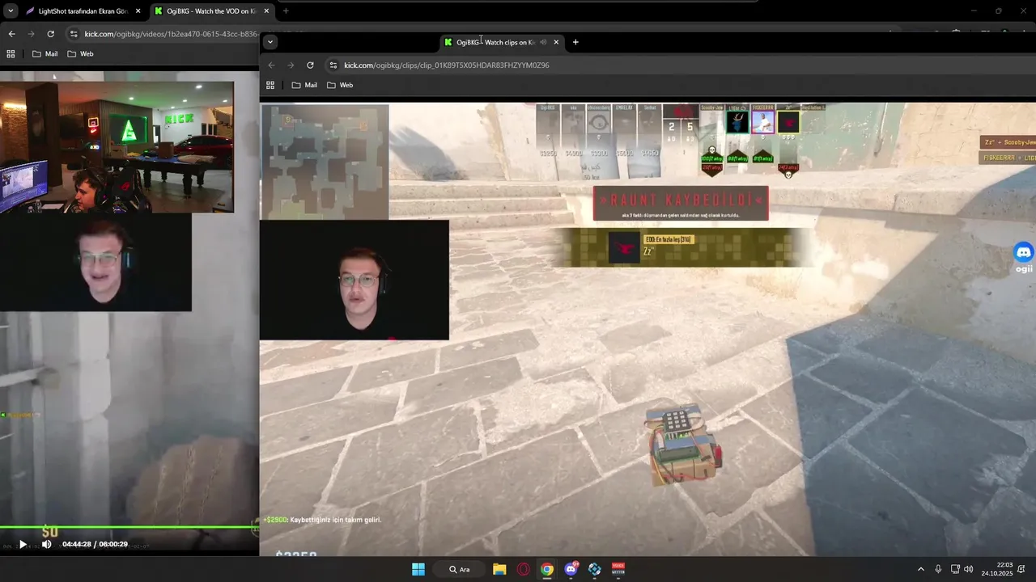Click the streamer webcam in clip window
Viewport: 1036px width, 582px height.
tap(355, 280)
